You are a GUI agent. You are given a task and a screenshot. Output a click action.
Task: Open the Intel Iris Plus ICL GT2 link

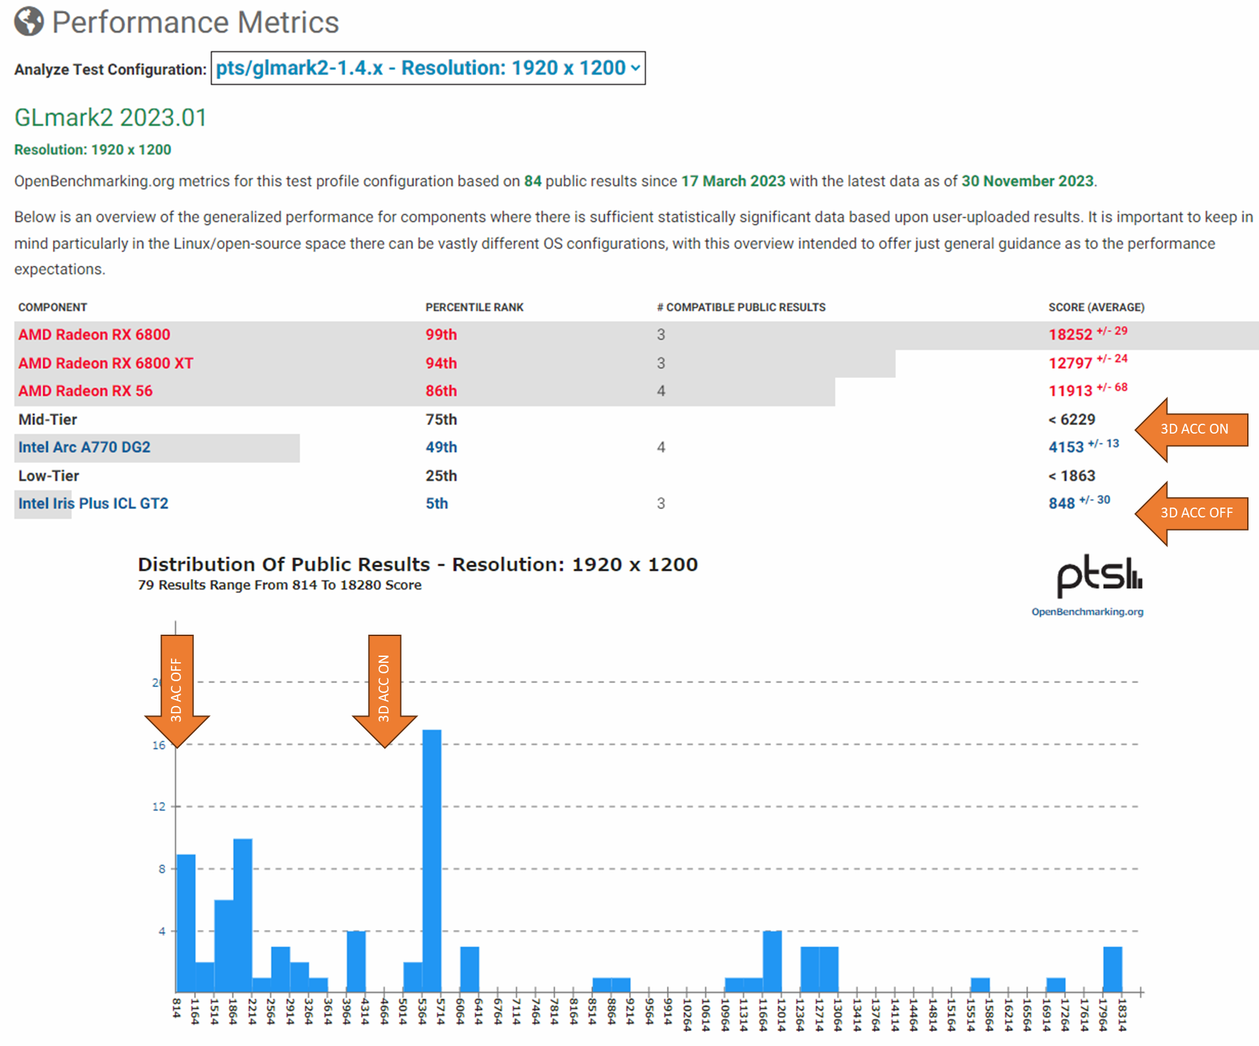[x=93, y=504]
